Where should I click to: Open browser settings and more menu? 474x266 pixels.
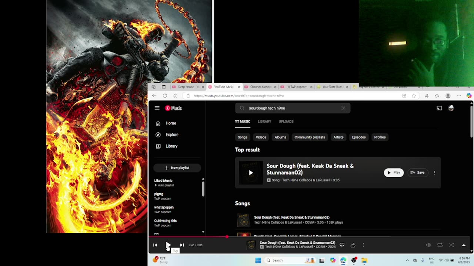[459, 96]
